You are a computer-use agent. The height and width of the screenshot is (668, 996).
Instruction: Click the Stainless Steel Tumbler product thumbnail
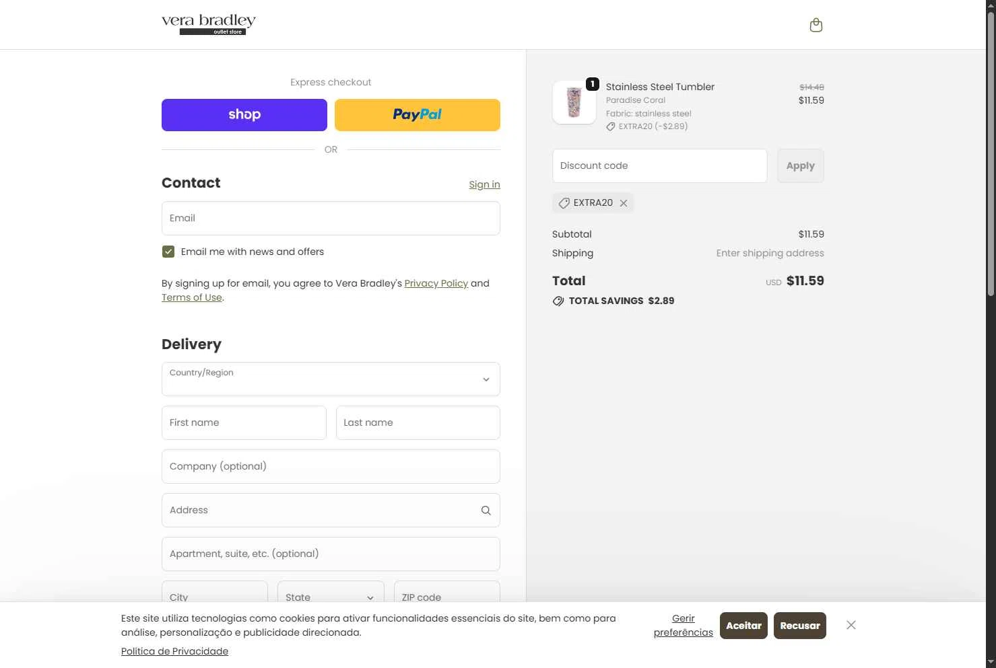[x=574, y=102]
